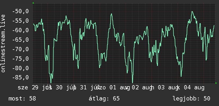Click the -60,0 y-axis label

click(x=20, y=30)
